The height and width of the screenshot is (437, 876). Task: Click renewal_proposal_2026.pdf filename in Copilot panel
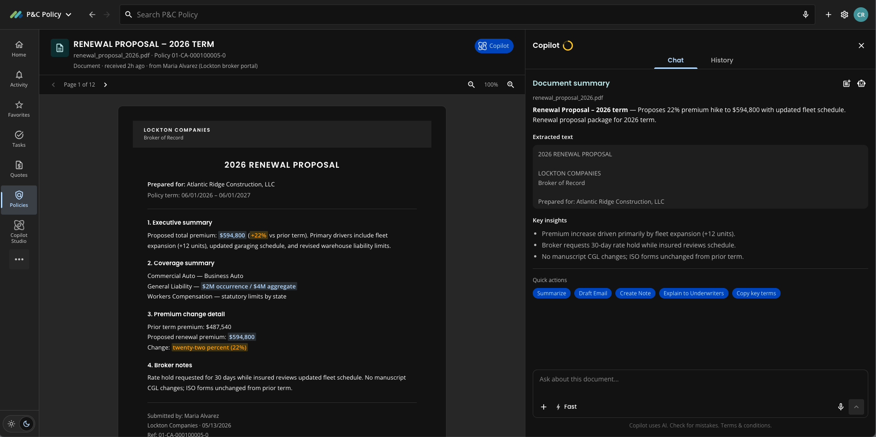(567, 98)
